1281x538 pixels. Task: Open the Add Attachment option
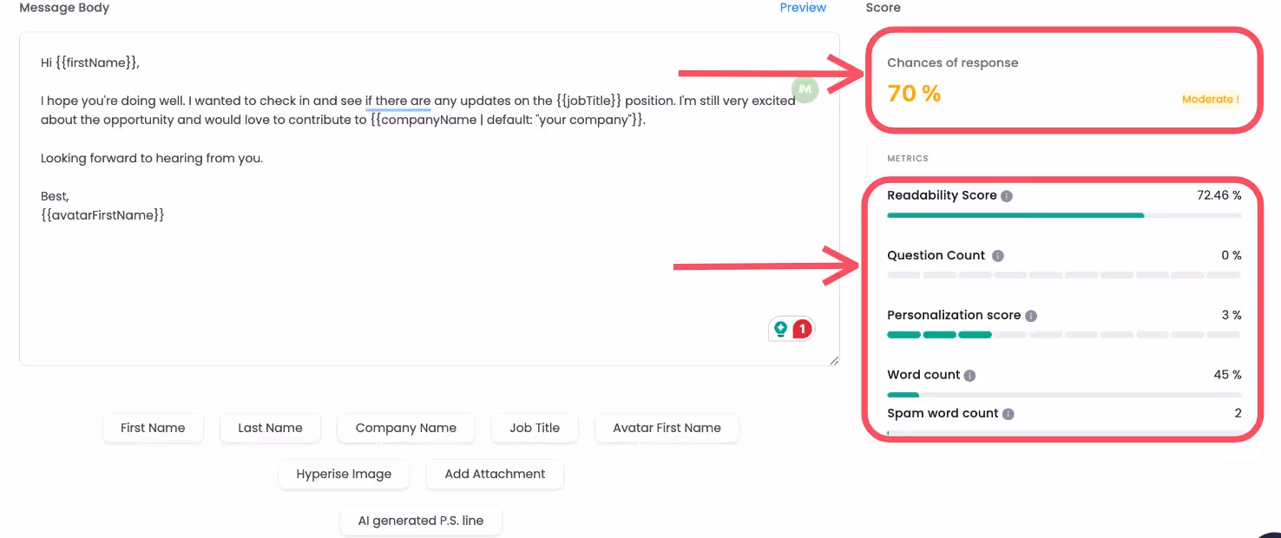495,474
